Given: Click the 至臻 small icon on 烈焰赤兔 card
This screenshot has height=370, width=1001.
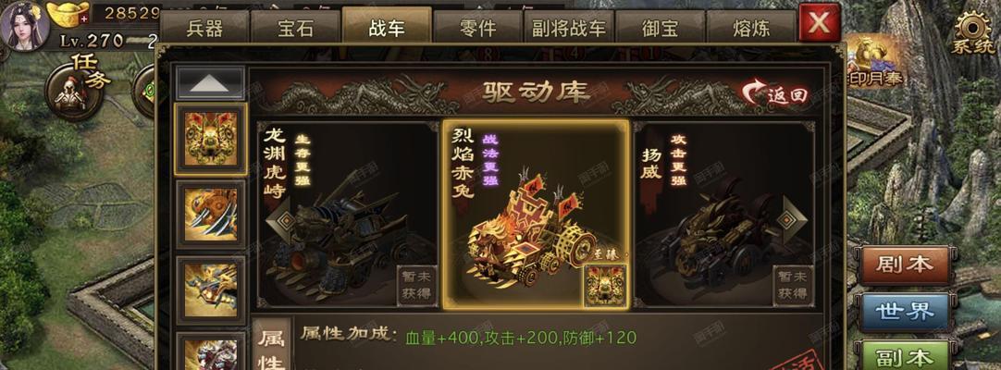Looking at the screenshot, I should coord(605,284).
